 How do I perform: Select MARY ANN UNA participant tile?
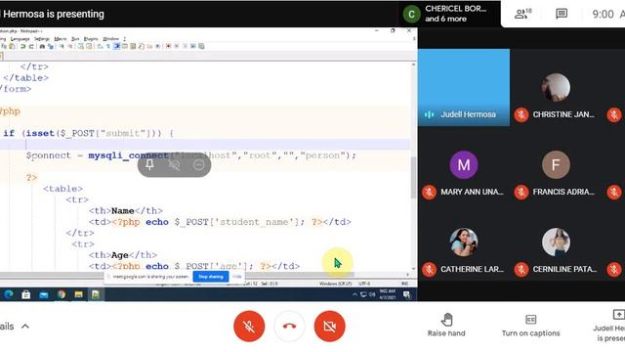(x=464, y=165)
